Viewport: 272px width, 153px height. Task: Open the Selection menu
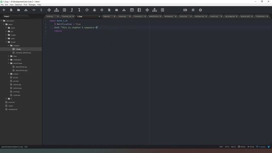point(18,5)
